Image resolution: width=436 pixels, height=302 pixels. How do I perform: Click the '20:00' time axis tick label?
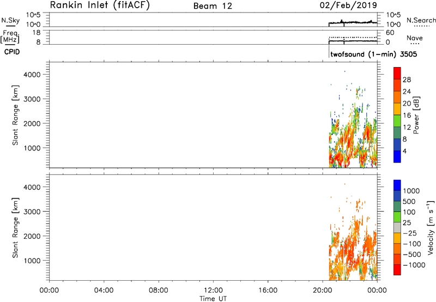click(x=322, y=291)
